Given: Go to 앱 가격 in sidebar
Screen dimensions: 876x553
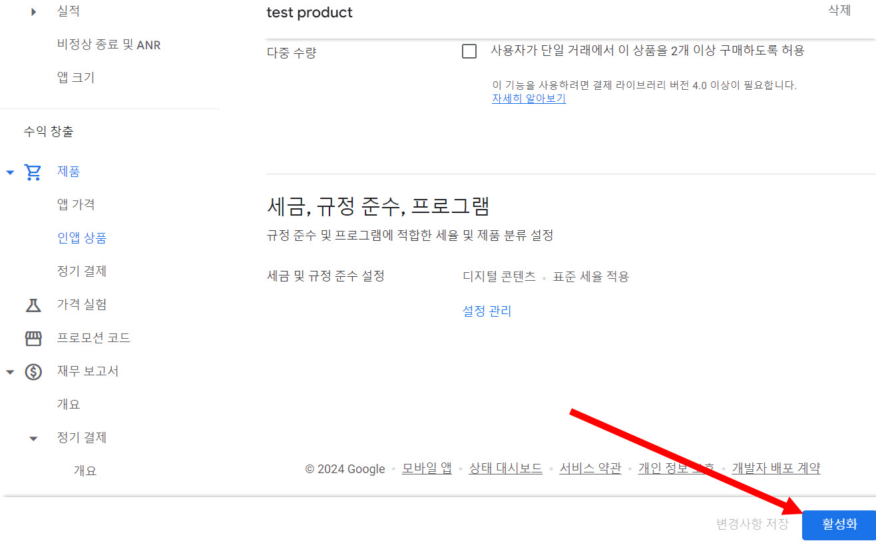Looking at the screenshot, I should pyautogui.click(x=76, y=204).
